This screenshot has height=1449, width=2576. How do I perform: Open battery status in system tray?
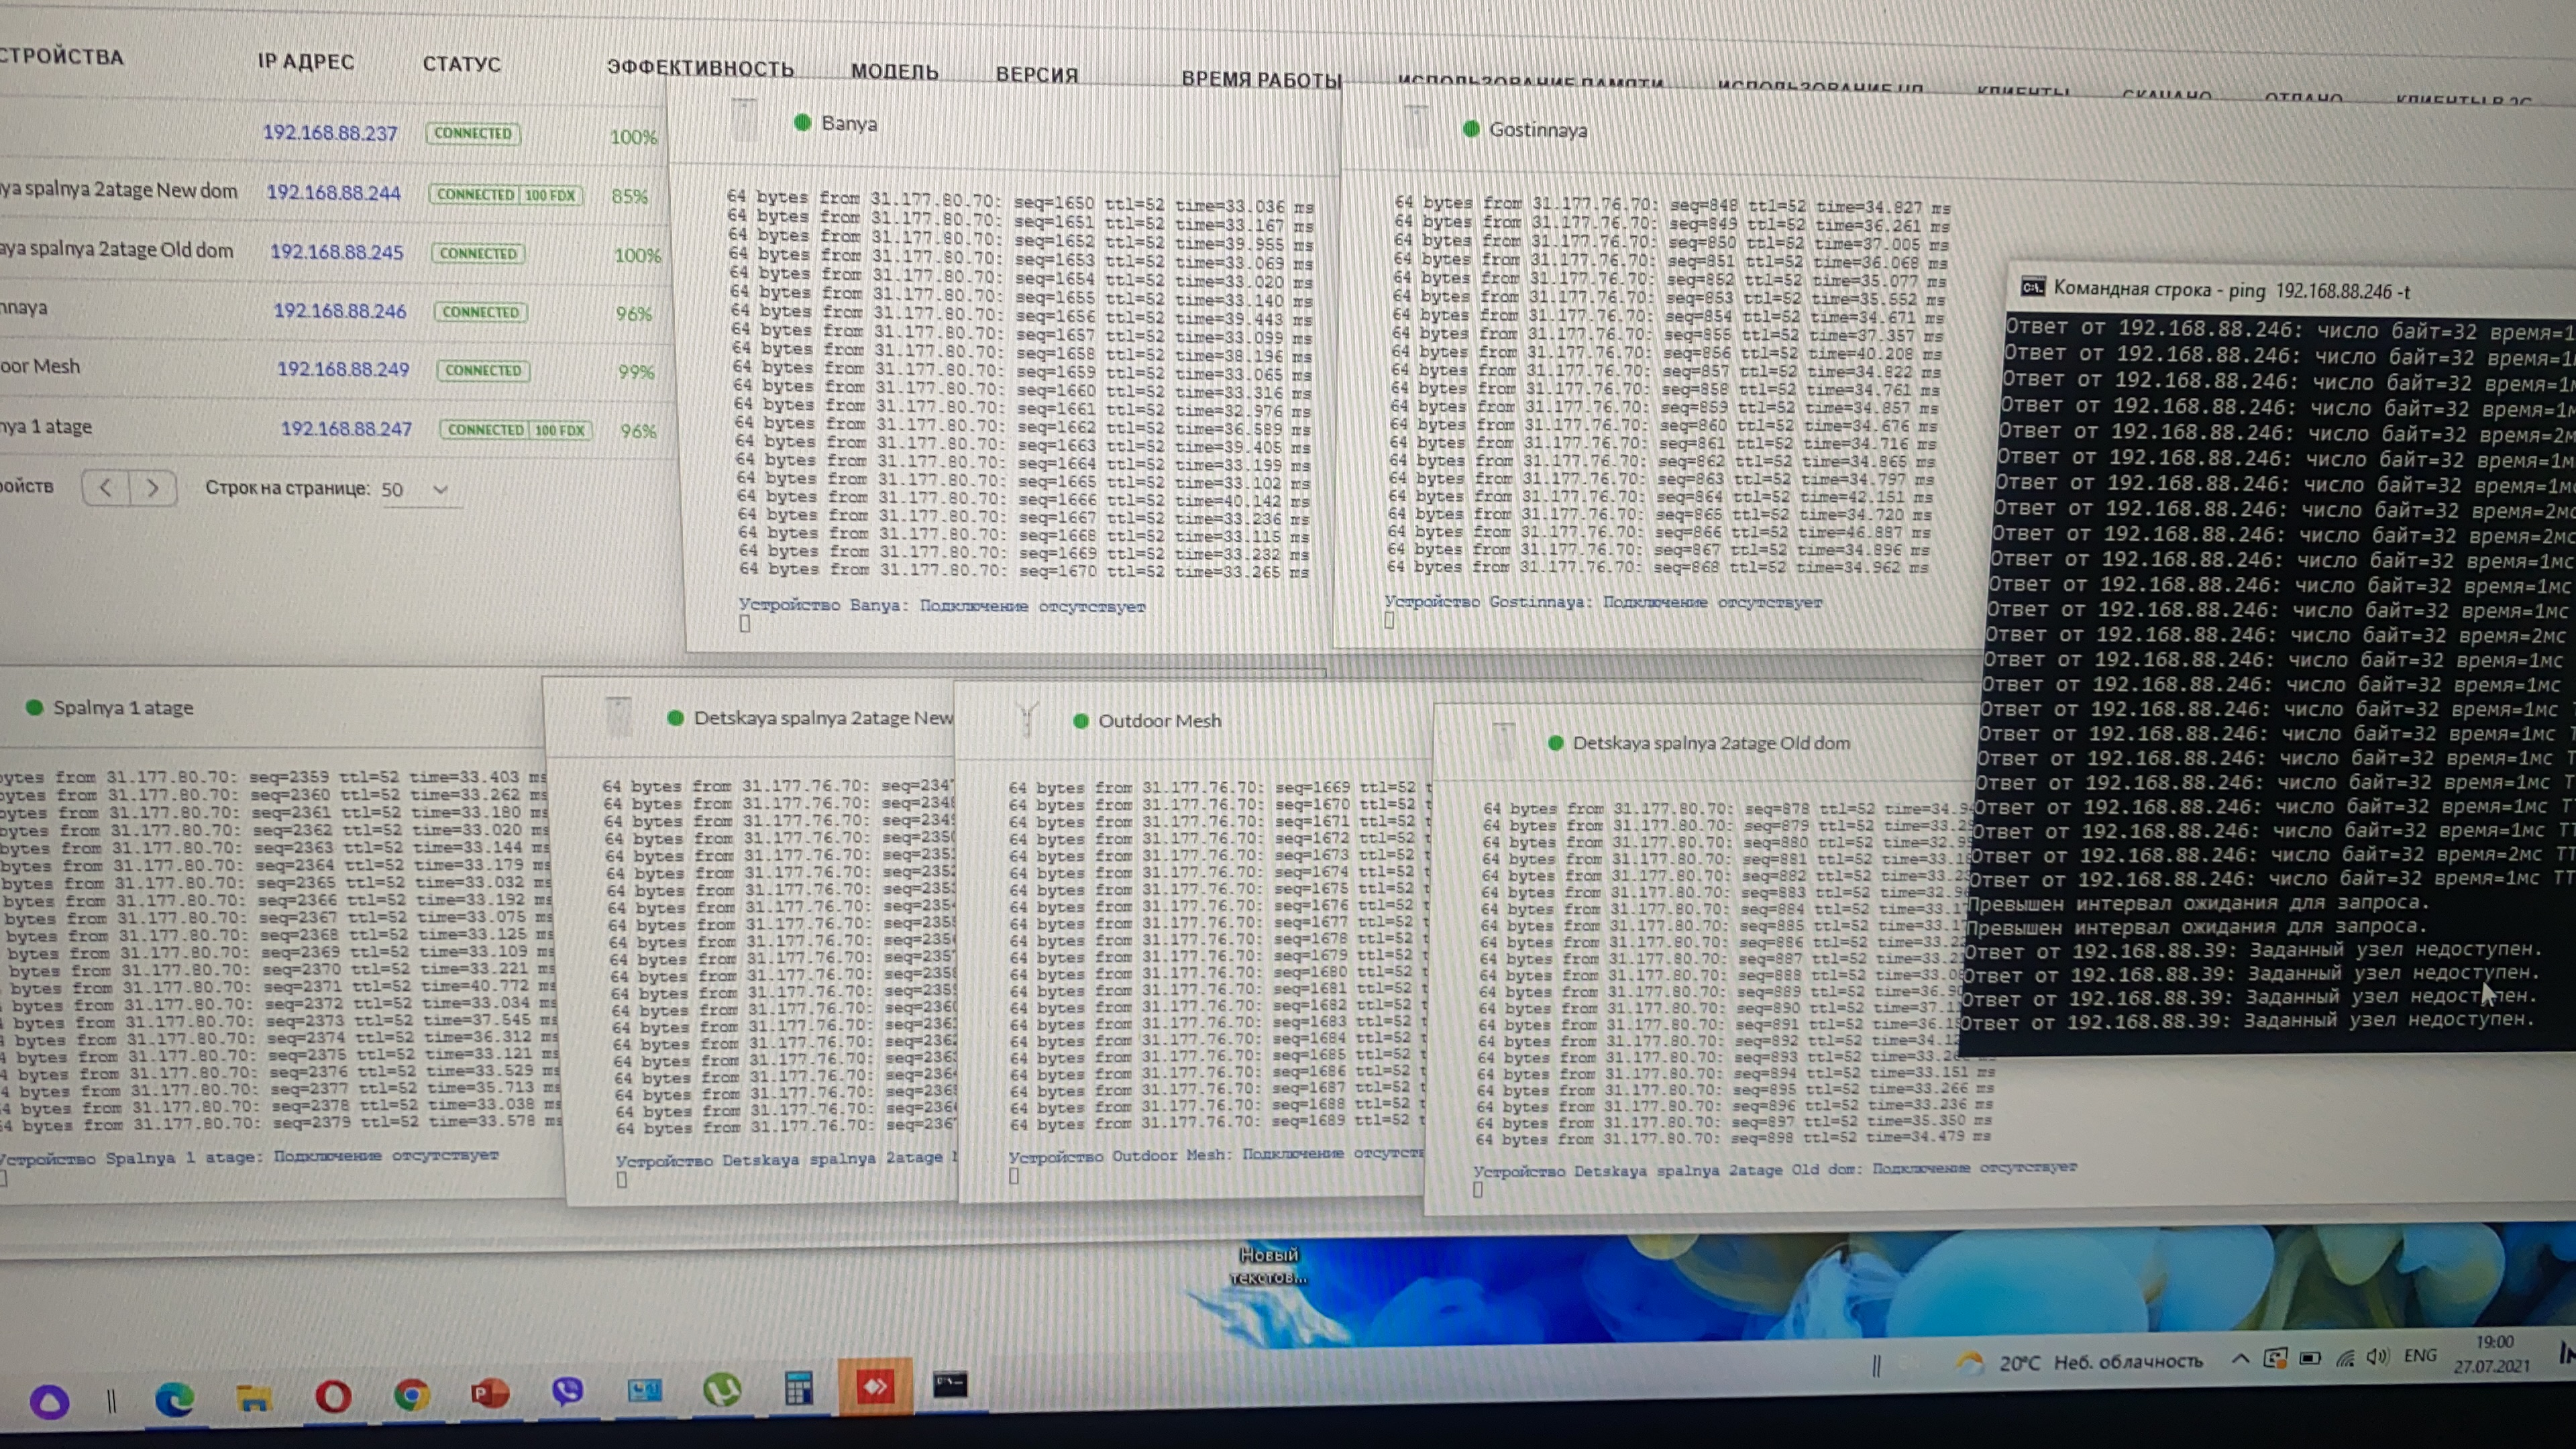(x=2310, y=1358)
